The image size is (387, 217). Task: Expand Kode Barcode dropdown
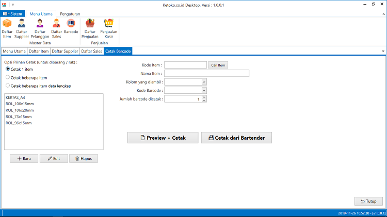(204, 91)
